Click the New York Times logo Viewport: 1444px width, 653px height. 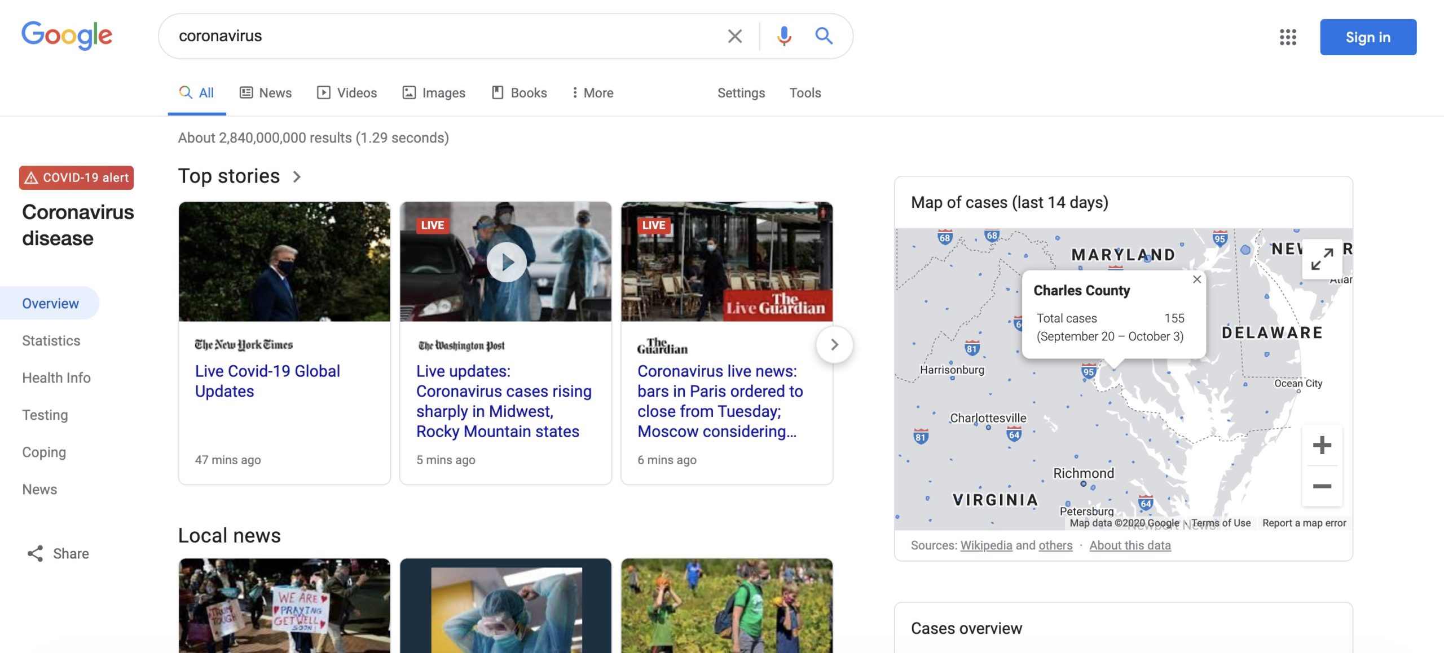pos(244,344)
